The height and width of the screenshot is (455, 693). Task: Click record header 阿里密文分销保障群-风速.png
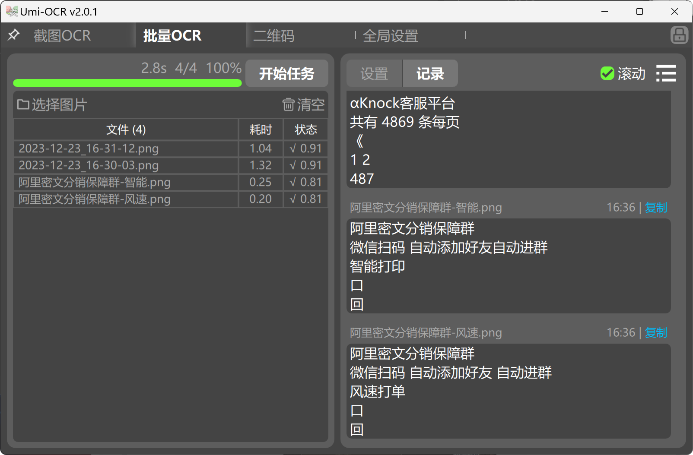(x=426, y=333)
